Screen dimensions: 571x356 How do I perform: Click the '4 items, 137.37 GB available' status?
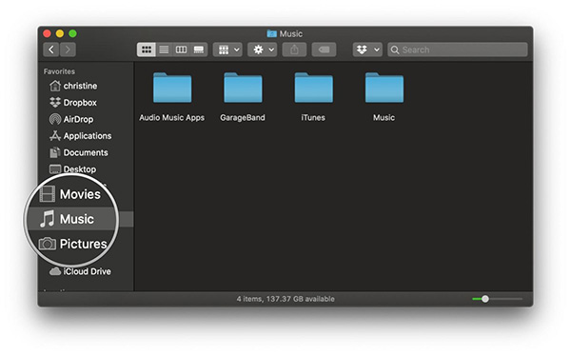[x=285, y=299]
